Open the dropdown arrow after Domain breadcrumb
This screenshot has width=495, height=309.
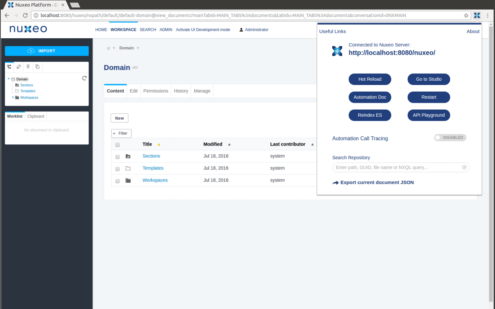pyautogui.click(x=138, y=48)
